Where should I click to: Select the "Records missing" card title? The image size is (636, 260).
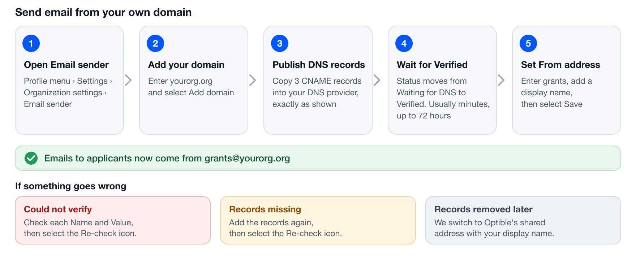[x=265, y=209]
